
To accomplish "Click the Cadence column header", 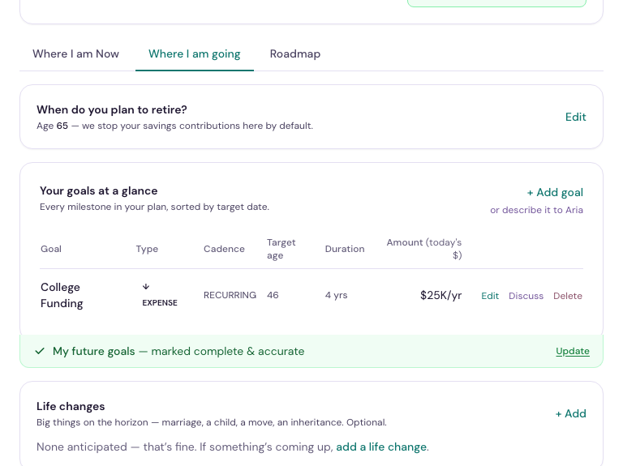I will point(224,249).
